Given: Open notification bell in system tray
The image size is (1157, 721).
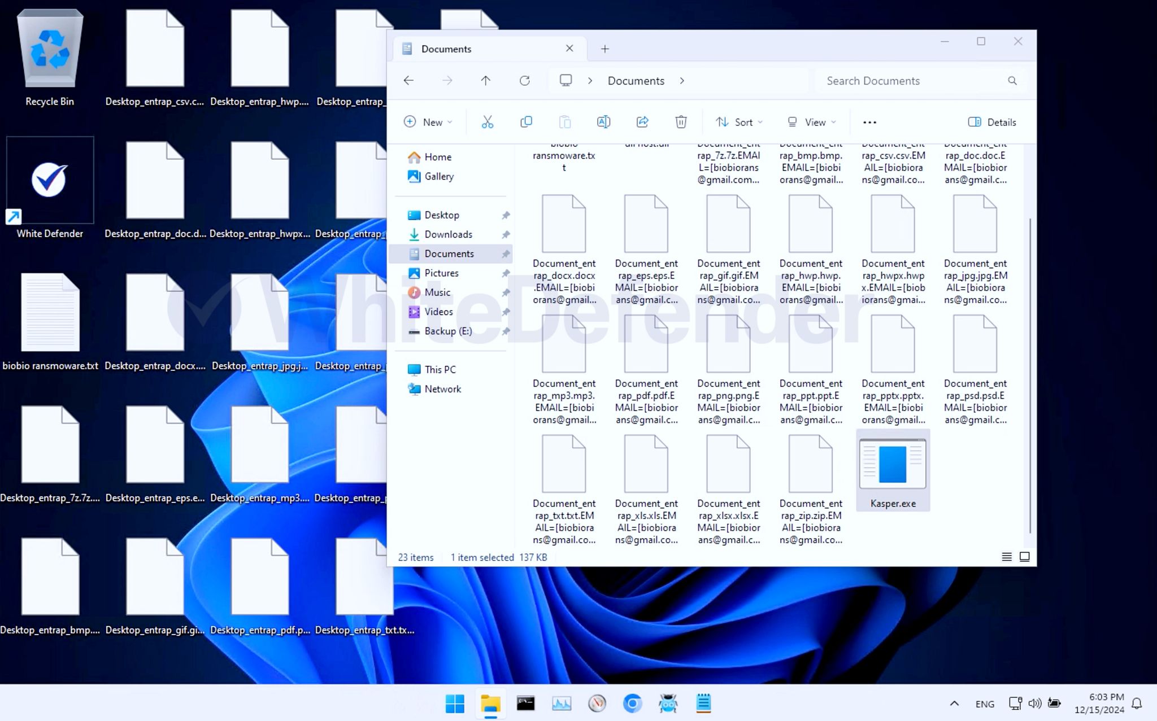Looking at the screenshot, I should pyautogui.click(x=1137, y=703).
